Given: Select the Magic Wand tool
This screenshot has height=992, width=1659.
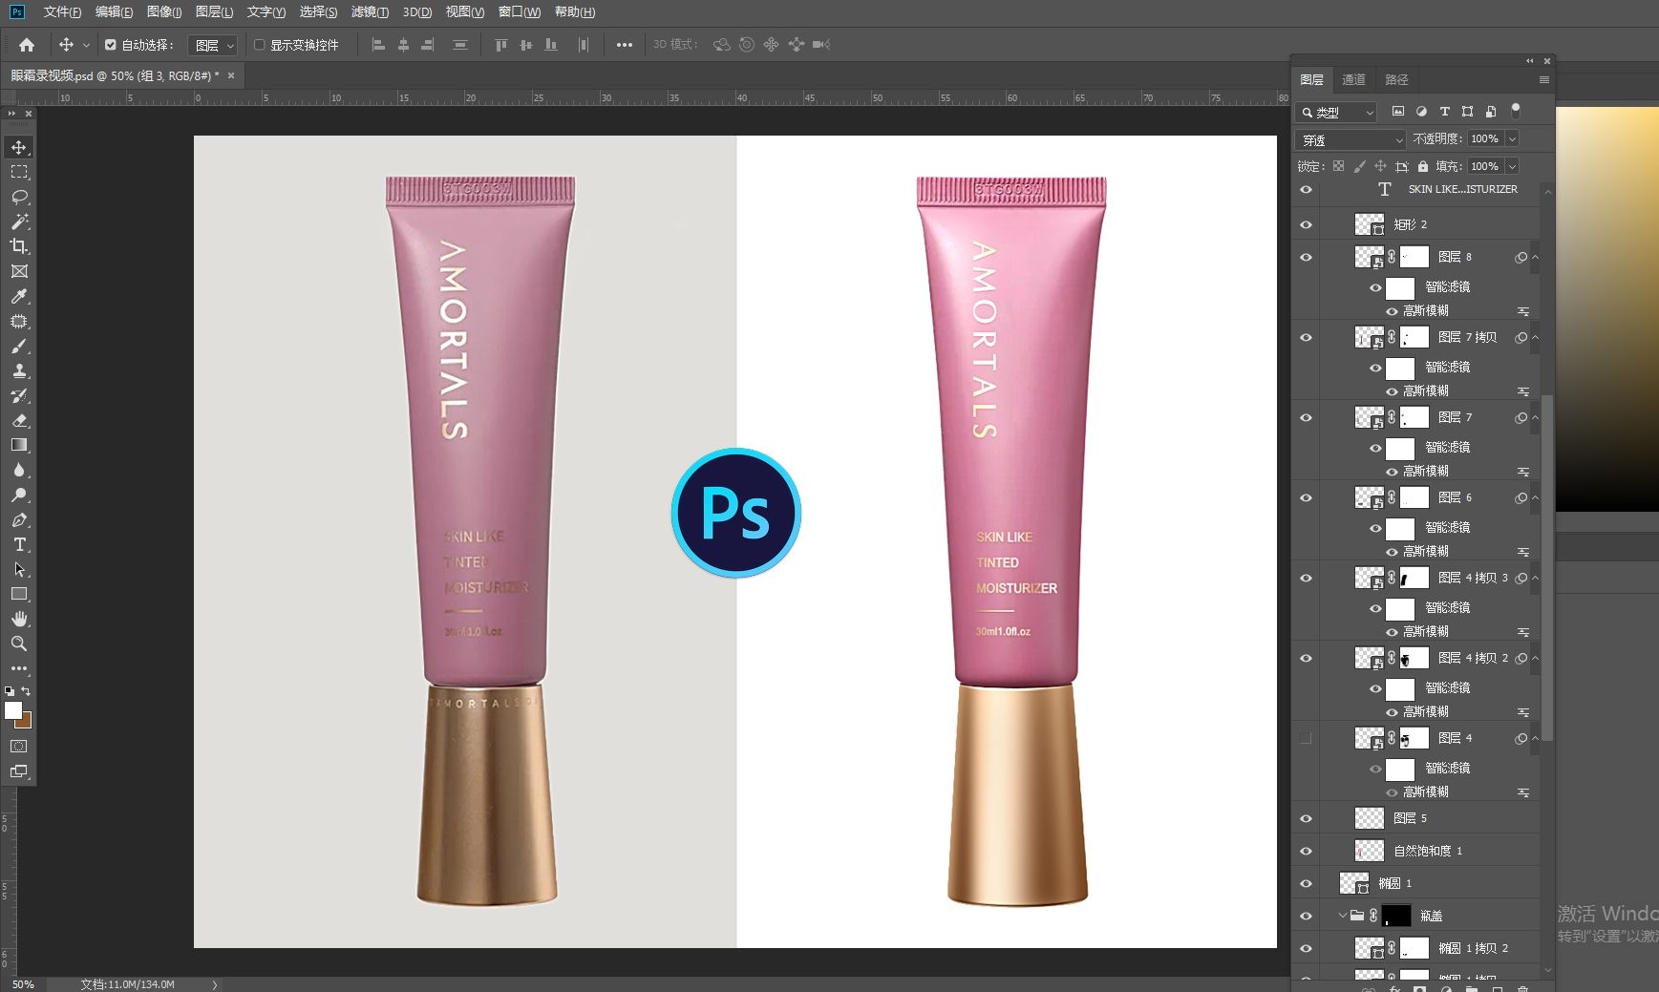Looking at the screenshot, I should pyautogui.click(x=19, y=222).
